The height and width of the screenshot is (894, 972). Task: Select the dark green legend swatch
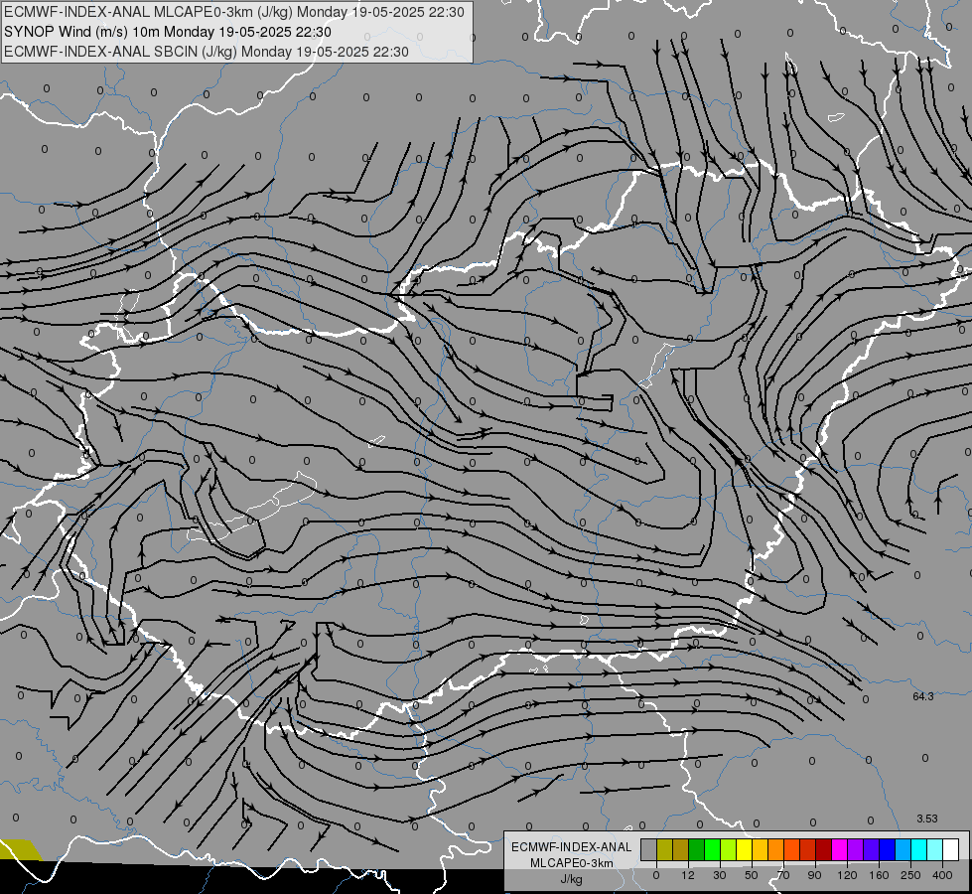point(697,849)
